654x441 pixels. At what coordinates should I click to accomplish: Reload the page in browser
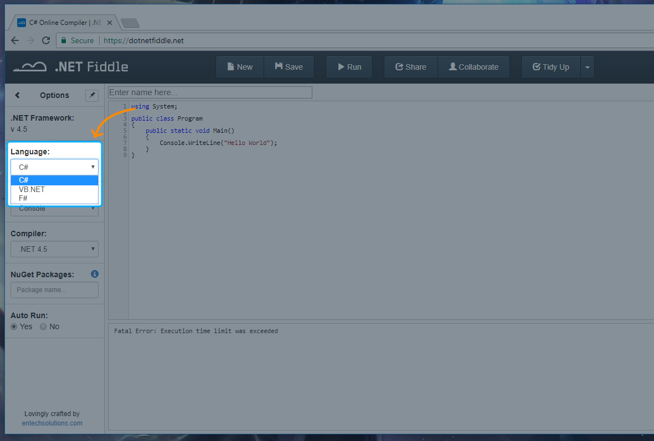point(46,40)
